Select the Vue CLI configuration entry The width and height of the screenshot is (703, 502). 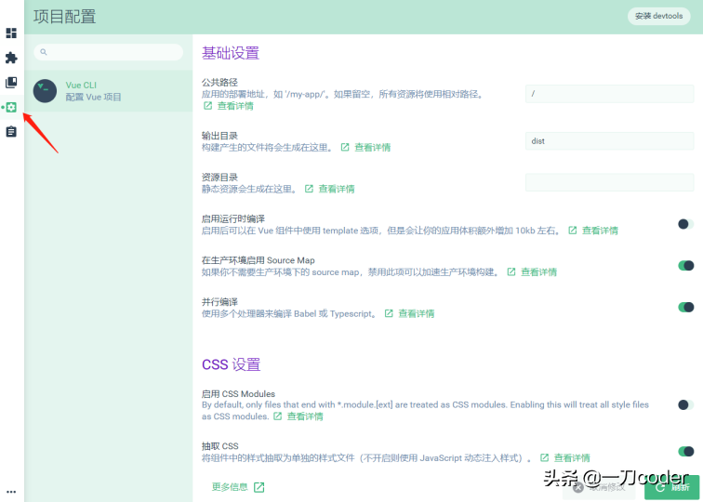[x=109, y=91]
